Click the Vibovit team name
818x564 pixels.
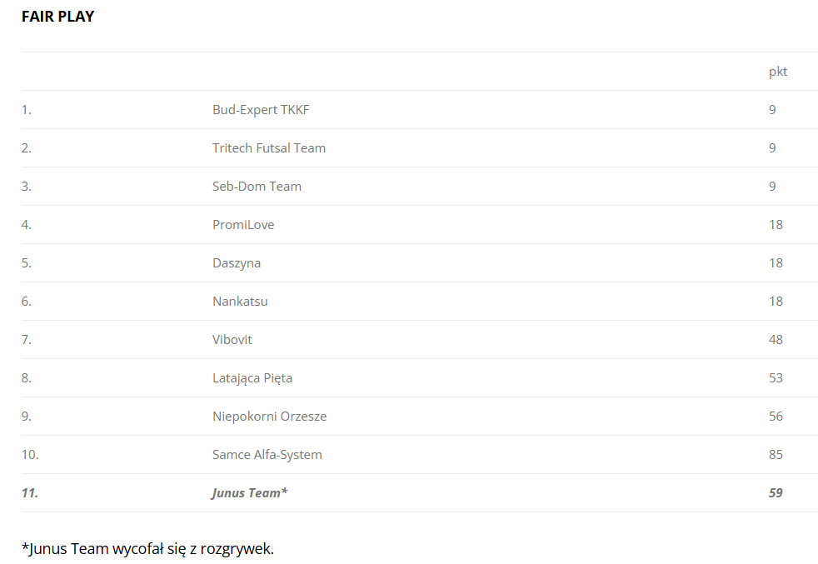click(x=232, y=340)
